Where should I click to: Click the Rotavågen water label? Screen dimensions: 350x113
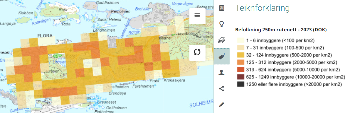[x=41, y=22]
